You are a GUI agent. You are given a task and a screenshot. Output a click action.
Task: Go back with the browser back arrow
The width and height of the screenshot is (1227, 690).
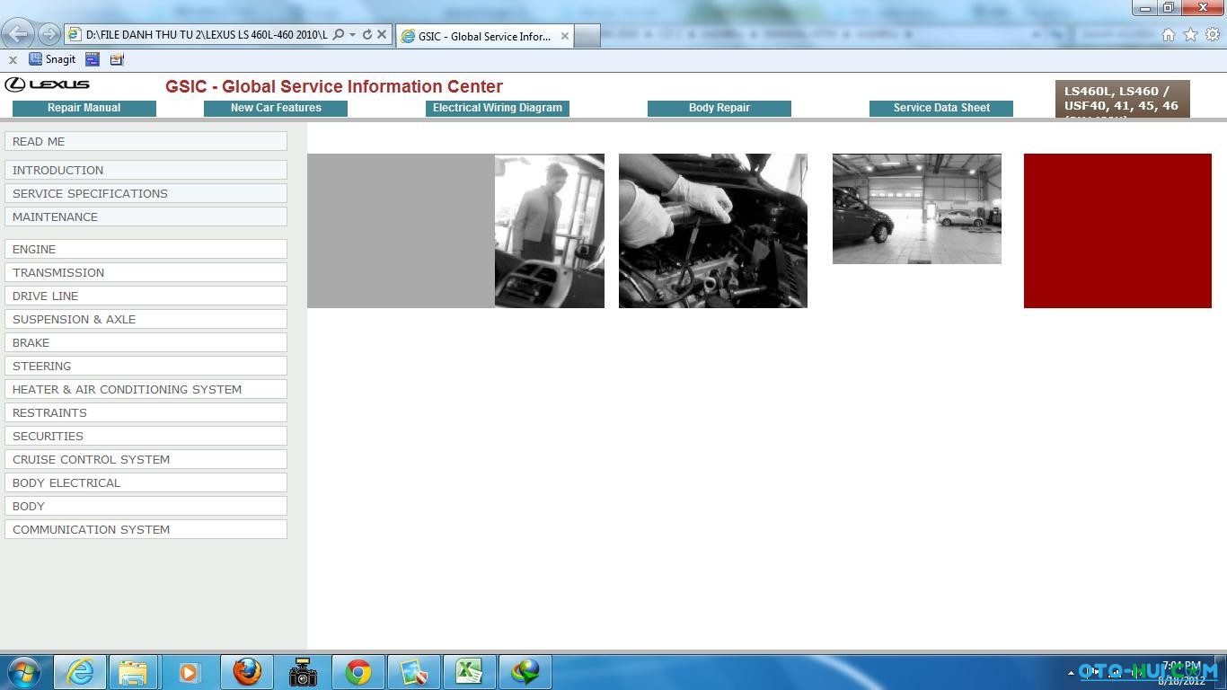pos(19,34)
